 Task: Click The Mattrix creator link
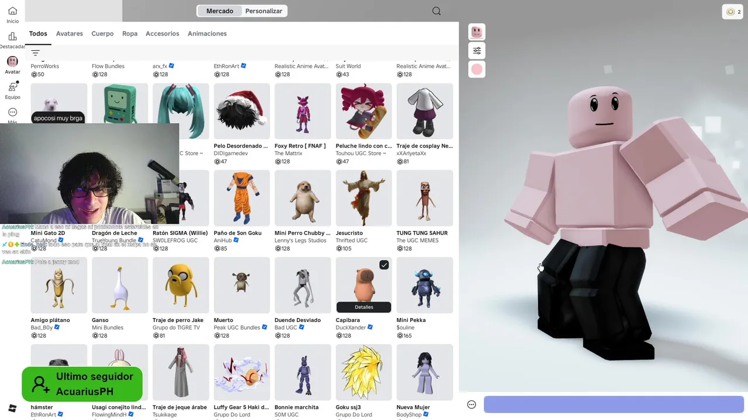pyautogui.click(x=289, y=153)
